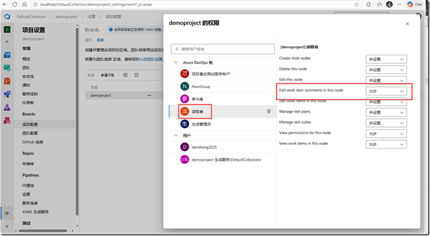Select demoproject 生成服务(DefaultCollection) user

(x=223, y=160)
